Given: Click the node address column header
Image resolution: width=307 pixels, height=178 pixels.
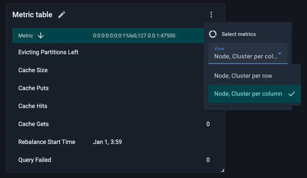Looking at the screenshot, I should [134, 36].
